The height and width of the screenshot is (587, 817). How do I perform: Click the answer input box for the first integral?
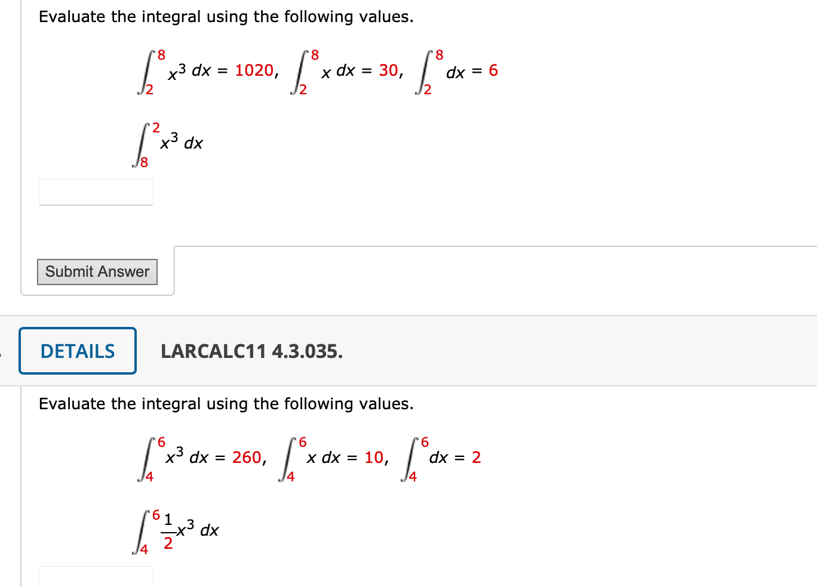click(96, 191)
